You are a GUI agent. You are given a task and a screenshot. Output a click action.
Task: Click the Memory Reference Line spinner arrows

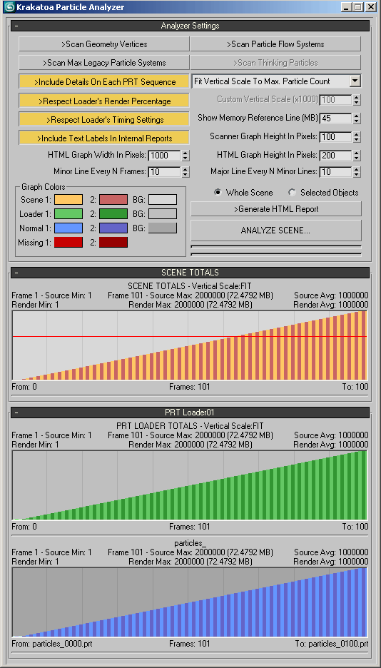coord(357,118)
